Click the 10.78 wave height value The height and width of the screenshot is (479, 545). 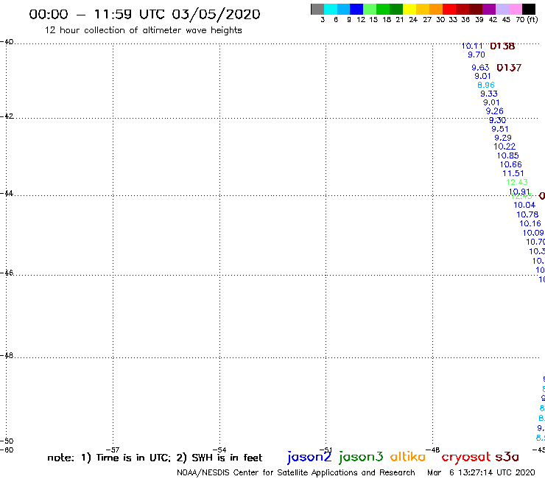click(527, 214)
